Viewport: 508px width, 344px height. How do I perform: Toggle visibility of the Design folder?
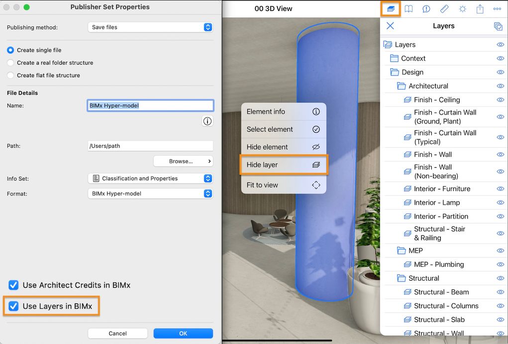pos(500,72)
